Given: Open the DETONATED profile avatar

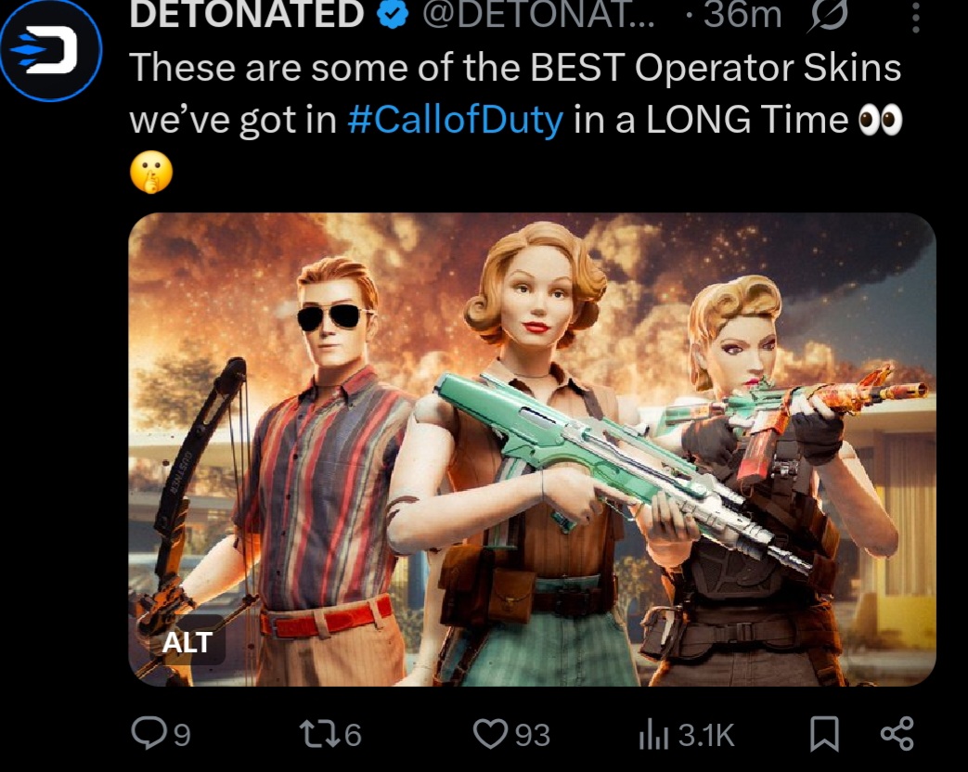Looking at the screenshot, I should click(51, 50).
